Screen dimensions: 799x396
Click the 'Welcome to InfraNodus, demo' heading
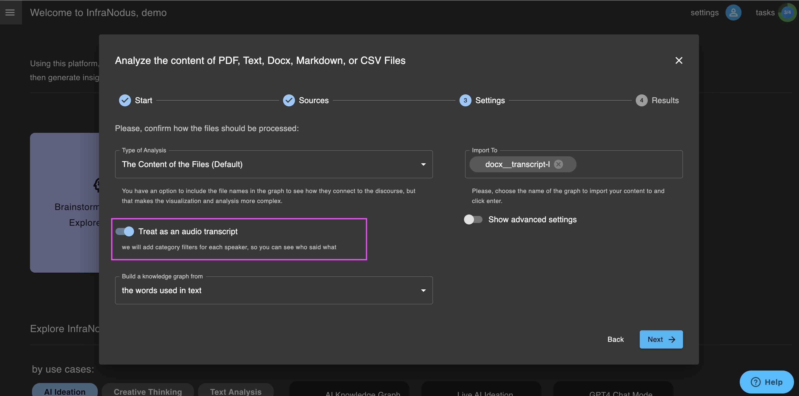tap(98, 12)
